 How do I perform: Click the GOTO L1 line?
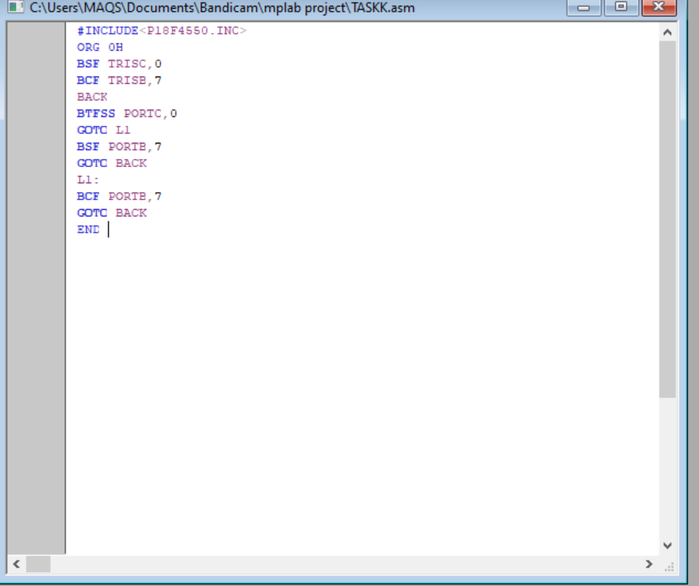click(x=103, y=130)
